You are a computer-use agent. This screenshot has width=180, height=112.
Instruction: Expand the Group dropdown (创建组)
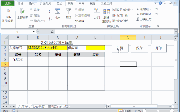pyautogui.click(x=150, y=9)
